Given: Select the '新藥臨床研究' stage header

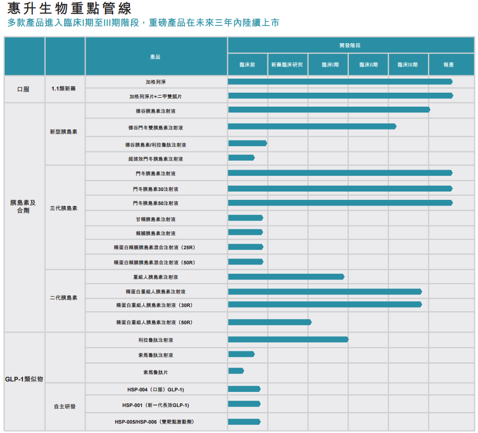Looking at the screenshot, I should pos(287,65).
